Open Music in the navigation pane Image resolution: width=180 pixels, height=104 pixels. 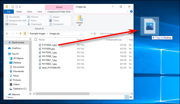(x=14, y=76)
